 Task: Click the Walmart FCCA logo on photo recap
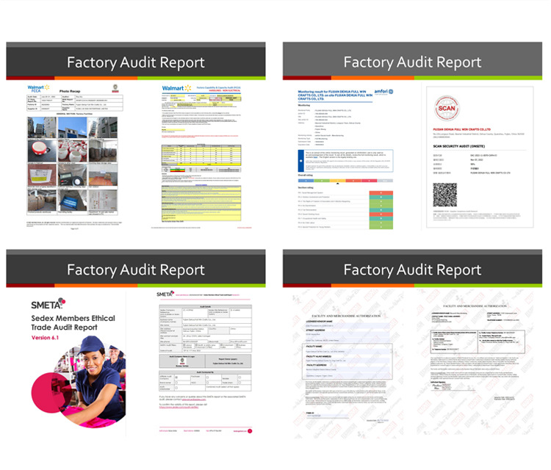(x=38, y=89)
